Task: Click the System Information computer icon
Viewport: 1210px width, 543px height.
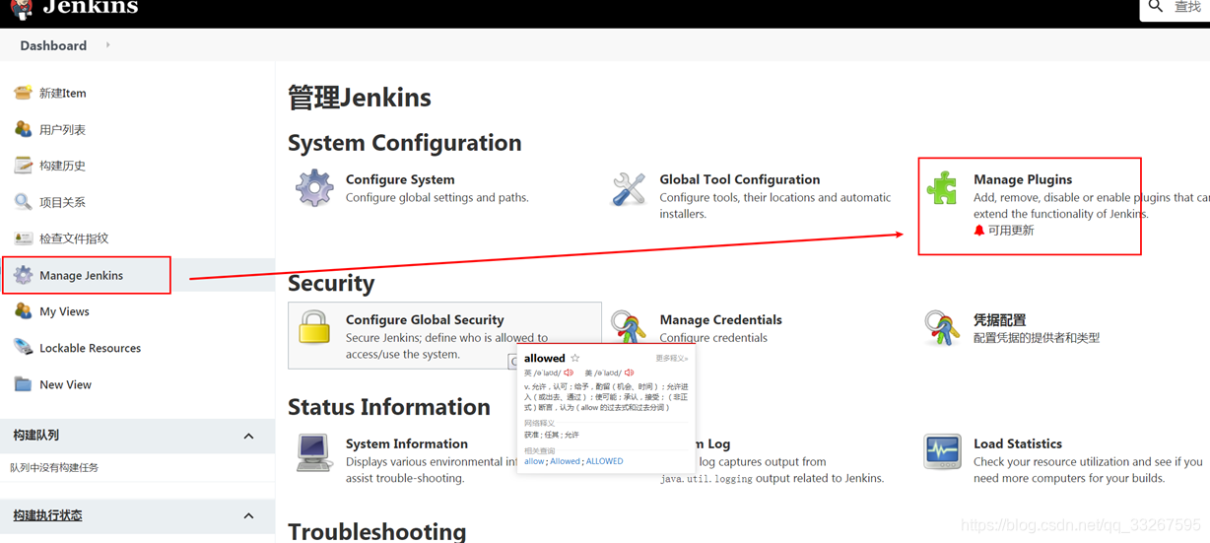Action: coord(314,452)
